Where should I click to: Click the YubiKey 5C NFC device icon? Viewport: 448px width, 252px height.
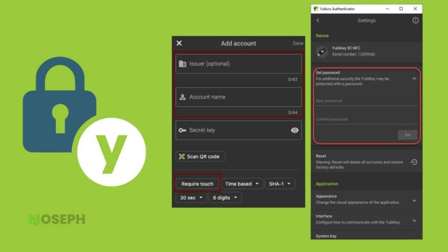(x=322, y=52)
